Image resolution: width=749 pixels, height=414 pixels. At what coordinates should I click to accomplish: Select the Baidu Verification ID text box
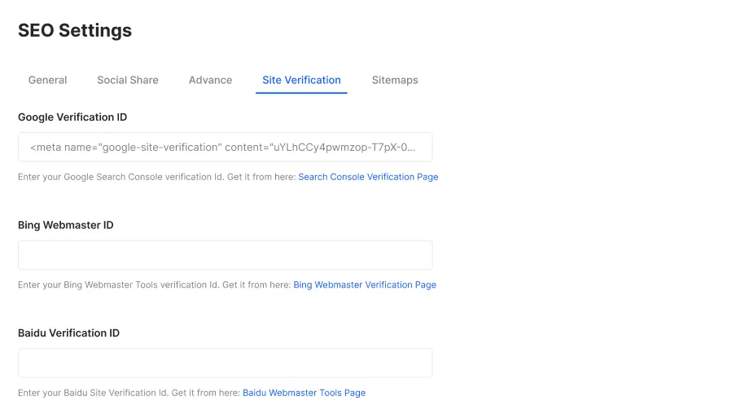[226, 363]
